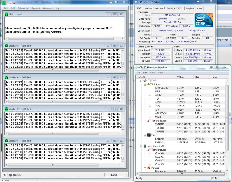Click the thermometer icon above TMPIN0
Image resolution: width=232 pixels, height=182 pixels.
pyautogui.click(x=149, y=121)
